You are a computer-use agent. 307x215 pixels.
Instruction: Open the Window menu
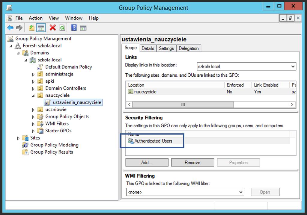(74, 18)
